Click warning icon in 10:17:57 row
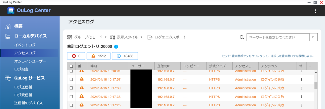325x109 pixels. [x=82, y=79]
